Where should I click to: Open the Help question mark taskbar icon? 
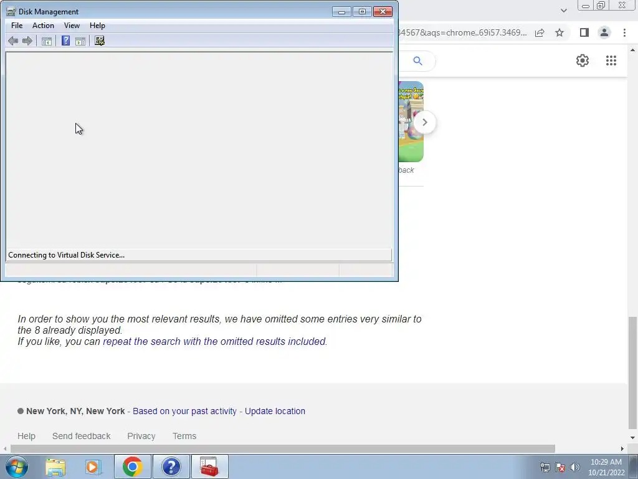point(171,467)
